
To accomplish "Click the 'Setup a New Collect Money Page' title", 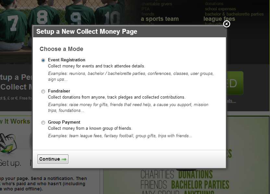I will pos(87,32).
